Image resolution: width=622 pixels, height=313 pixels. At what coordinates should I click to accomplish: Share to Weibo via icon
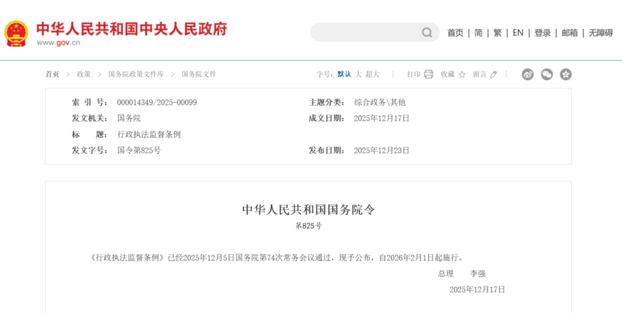528,74
